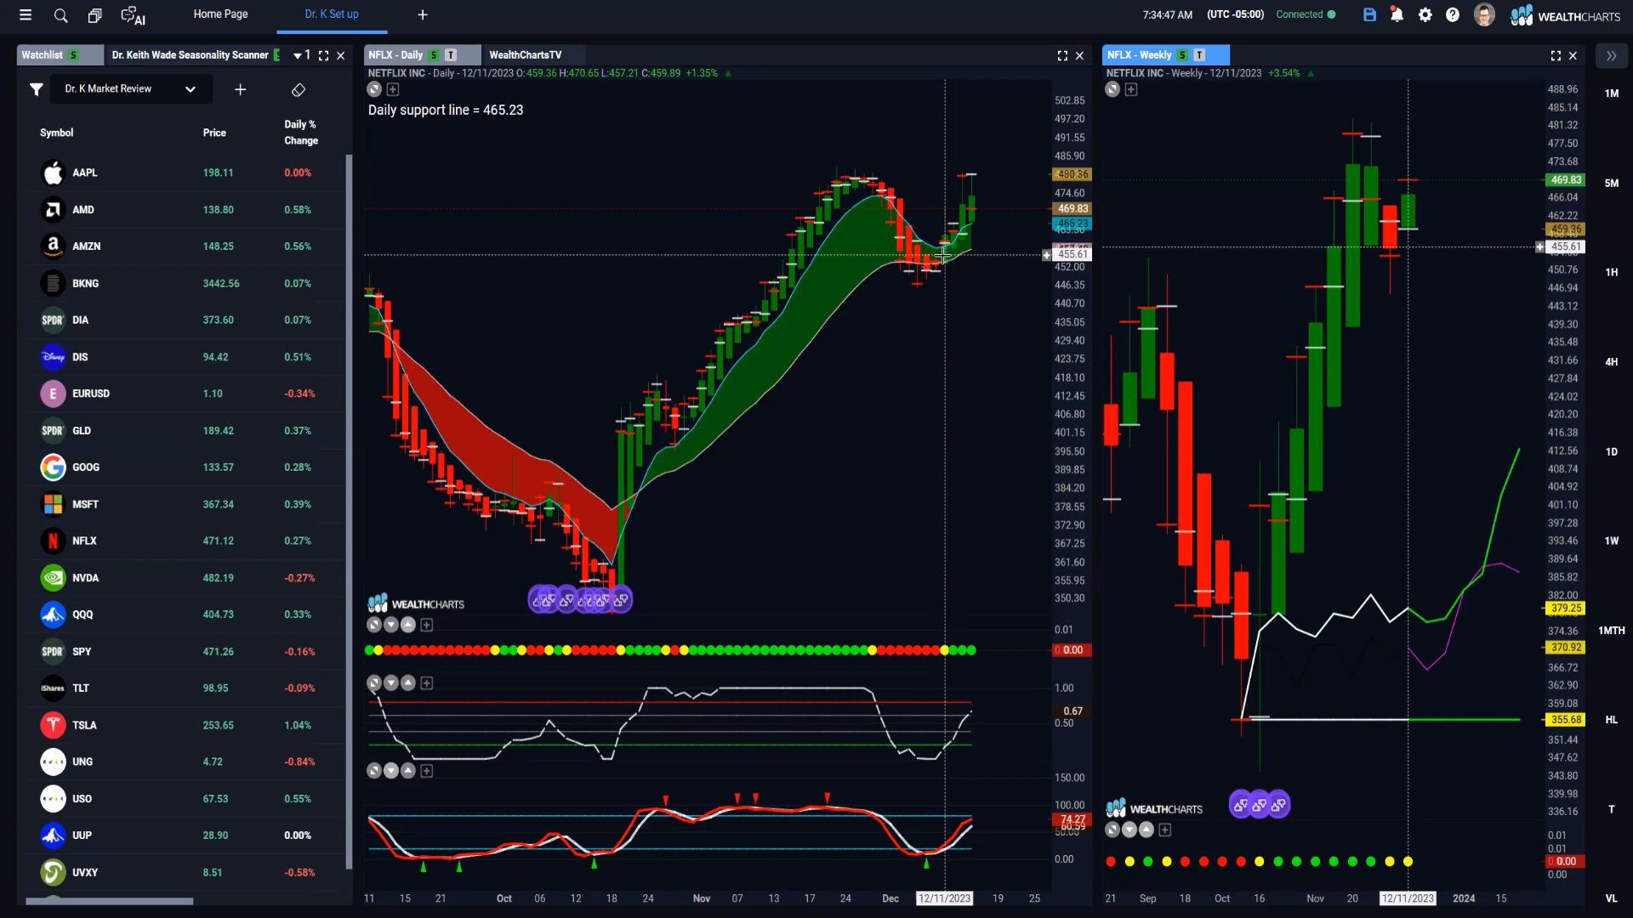Add indicator on NFLX Weekly main pane
Viewport: 1633px width, 918px height.
[x=1131, y=89]
